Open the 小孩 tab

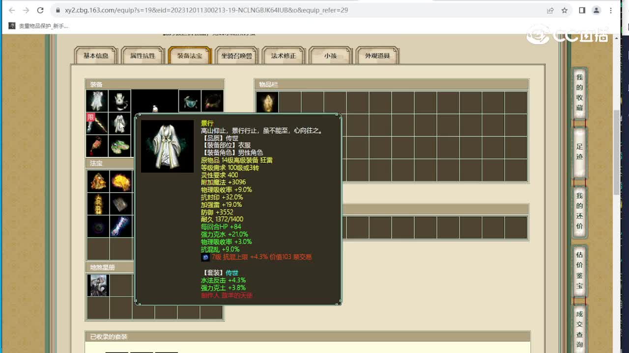pos(330,55)
